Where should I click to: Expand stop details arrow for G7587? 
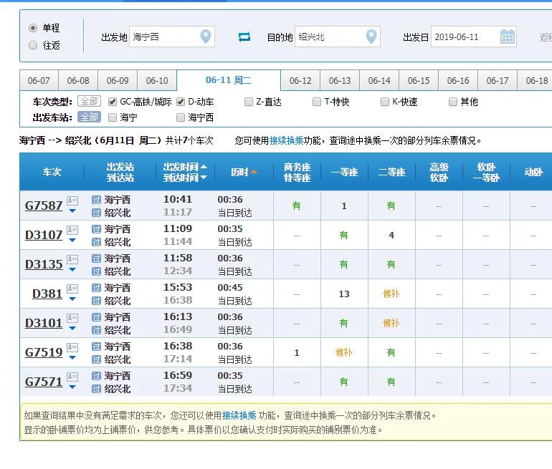pyautogui.click(x=72, y=211)
